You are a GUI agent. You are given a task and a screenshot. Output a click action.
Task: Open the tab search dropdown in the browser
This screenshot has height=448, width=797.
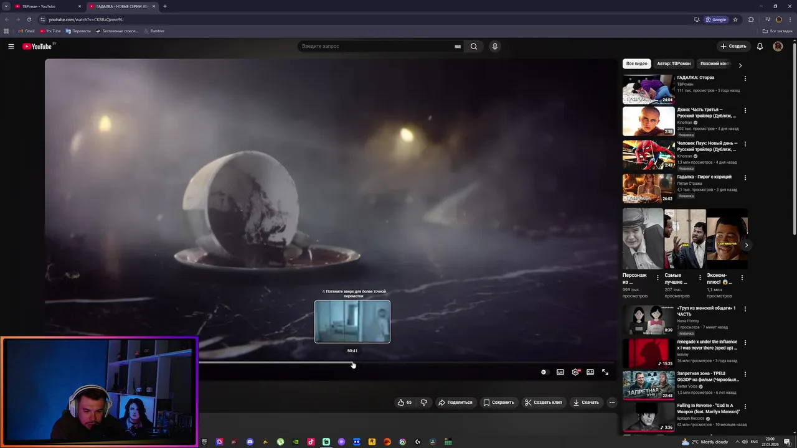(6, 6)
